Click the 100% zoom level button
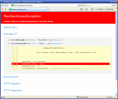This screenshot has height=99, width=118. (109, 97)
